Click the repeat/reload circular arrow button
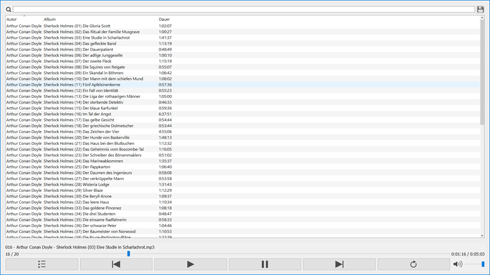 point(413,264)
